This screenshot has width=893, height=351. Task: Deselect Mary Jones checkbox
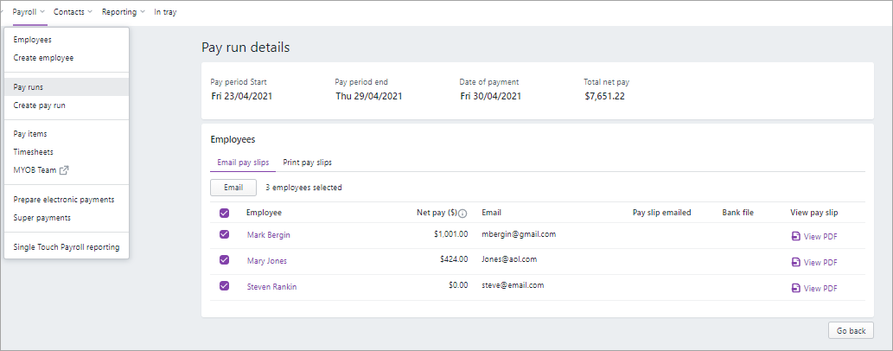tap(225, 260)
